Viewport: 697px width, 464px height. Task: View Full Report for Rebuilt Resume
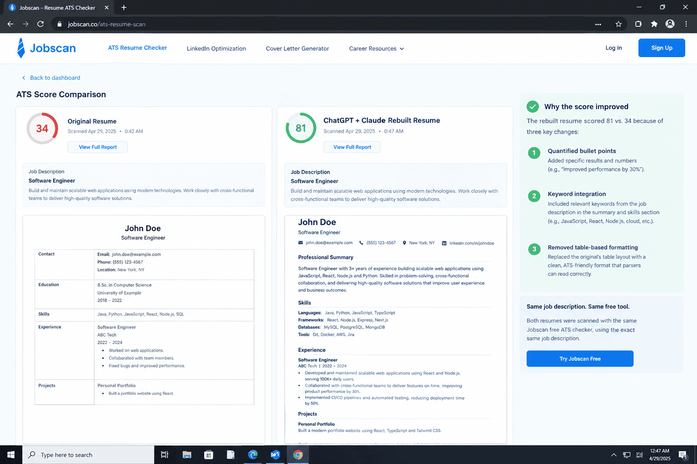[352, 147]
